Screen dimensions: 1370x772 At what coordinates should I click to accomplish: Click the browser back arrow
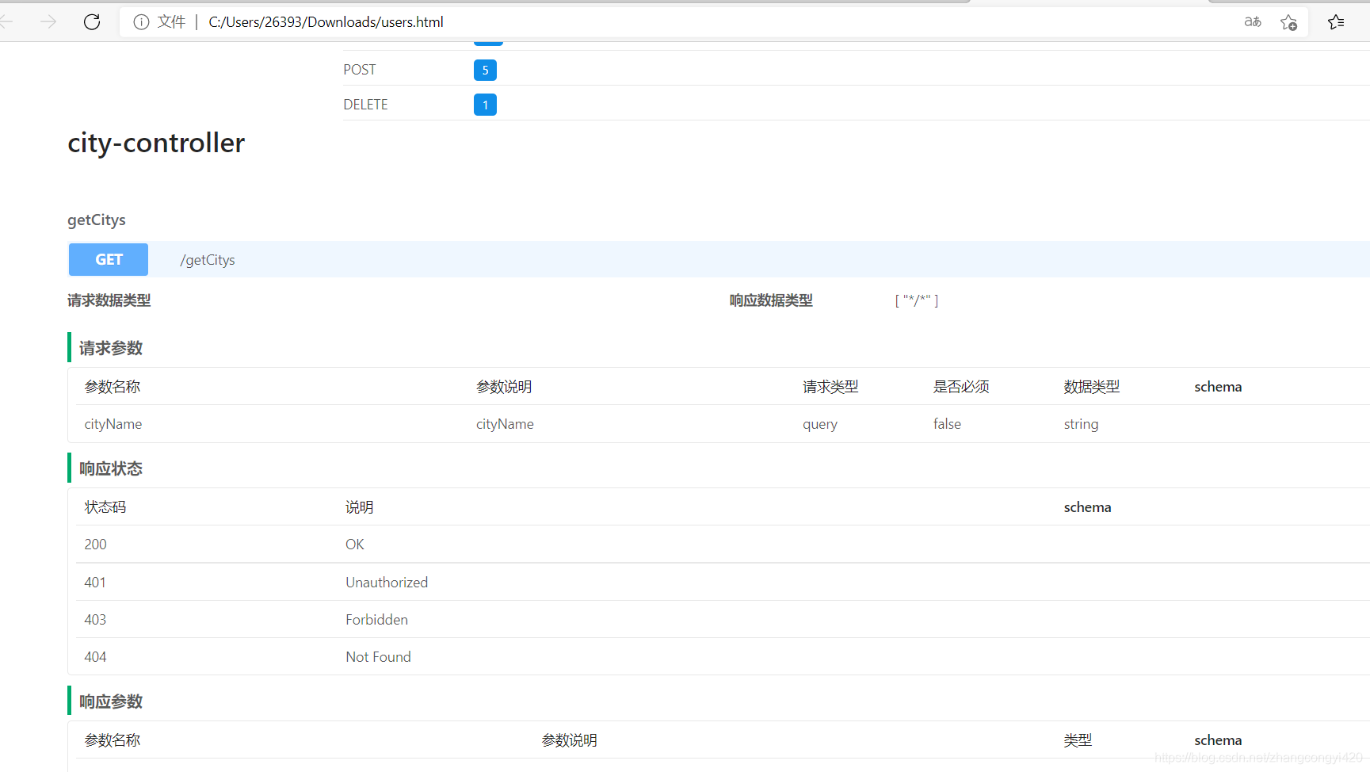(6, 22)
